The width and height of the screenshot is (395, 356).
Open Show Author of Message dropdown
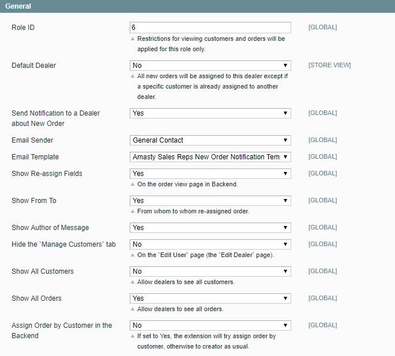[x=210, y=228]
